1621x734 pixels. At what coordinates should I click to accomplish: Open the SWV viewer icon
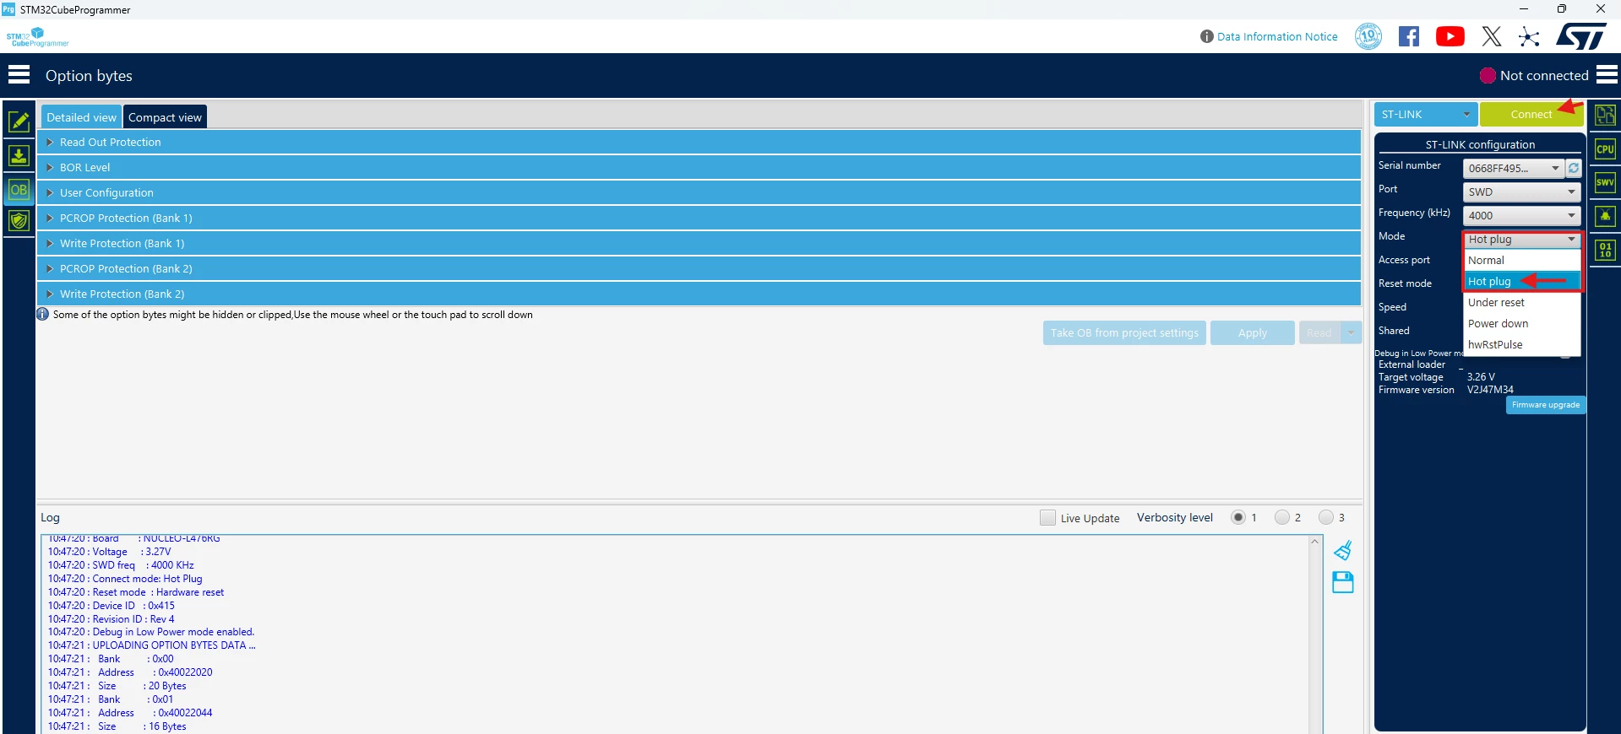[x=1605, y=182]
